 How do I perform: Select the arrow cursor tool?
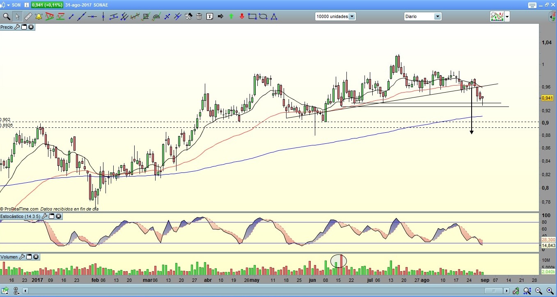coord(17,16)
